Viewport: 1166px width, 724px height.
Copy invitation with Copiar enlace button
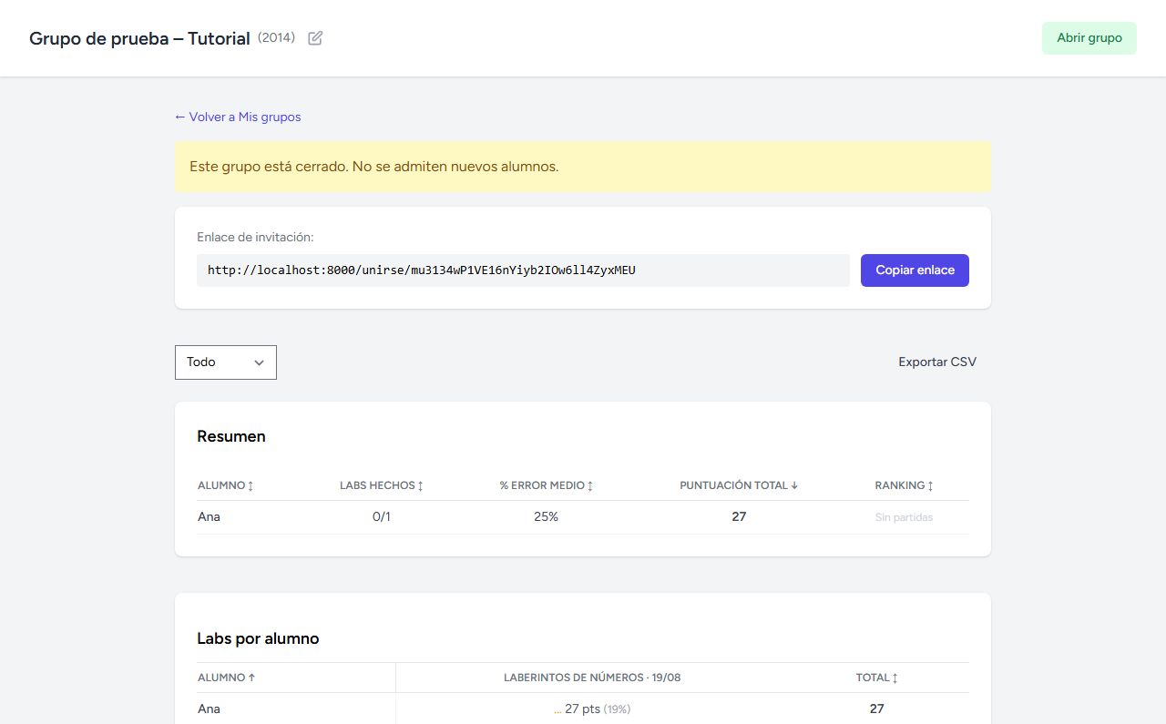(x=915, y=270)
